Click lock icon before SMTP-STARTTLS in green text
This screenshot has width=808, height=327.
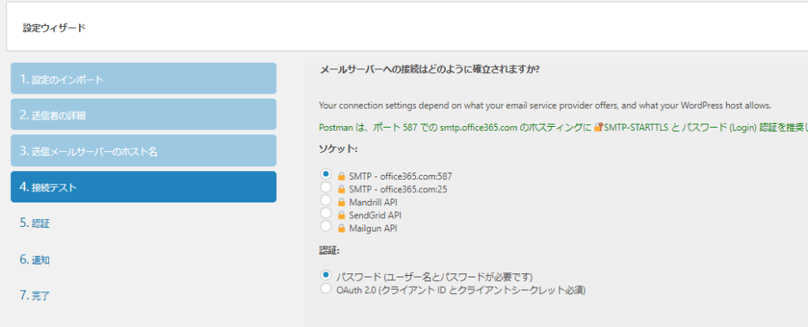[599, 126]
